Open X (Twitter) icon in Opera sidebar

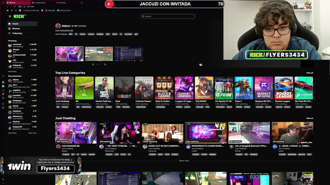pos(3,98)
